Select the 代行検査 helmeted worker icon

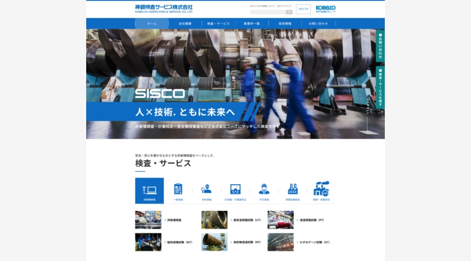[264, 190]
